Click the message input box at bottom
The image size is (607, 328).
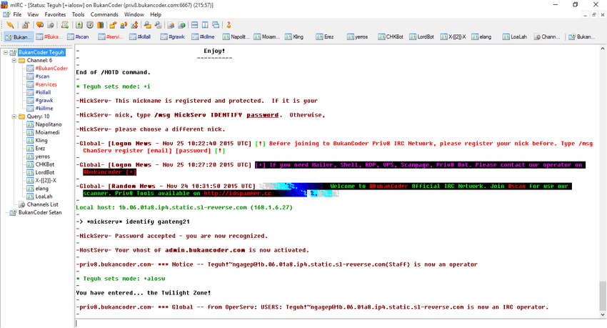pyautogui.click(x=336, y=322)
